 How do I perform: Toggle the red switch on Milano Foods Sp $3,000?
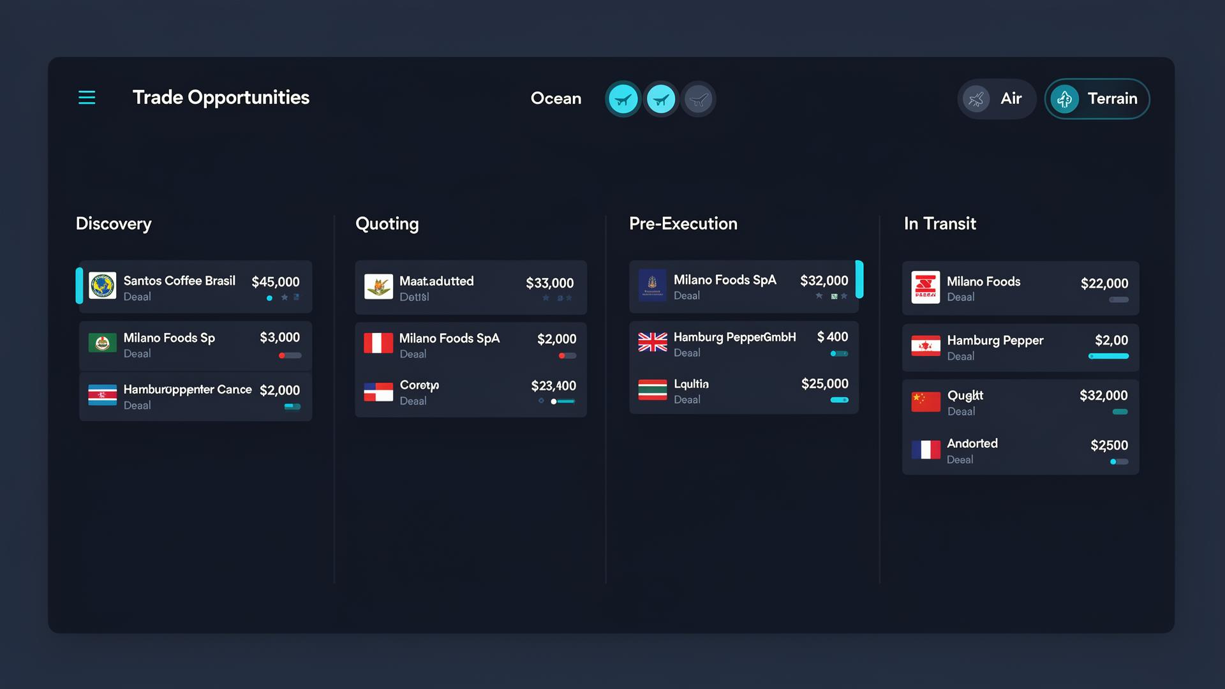[290, 355]
